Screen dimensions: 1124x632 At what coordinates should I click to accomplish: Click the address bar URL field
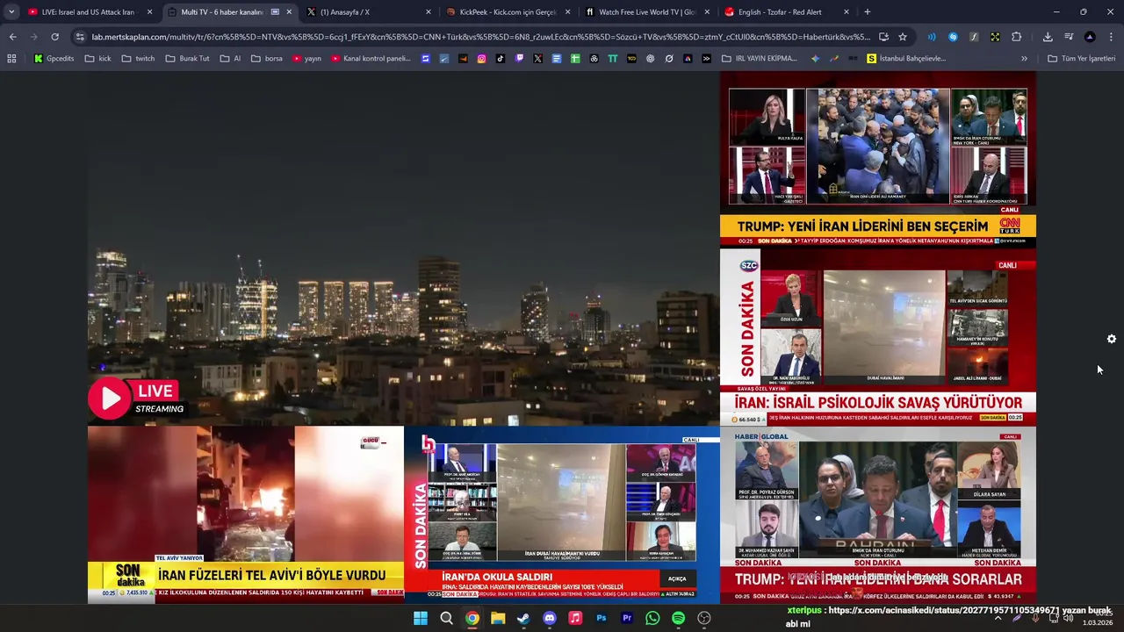point(480,37)
